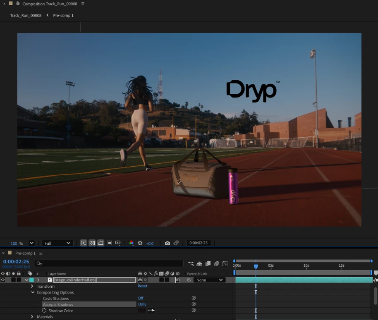378x320 pixels.
Task: Open the RGB channel display menu
Action: [x=132, y=243]
